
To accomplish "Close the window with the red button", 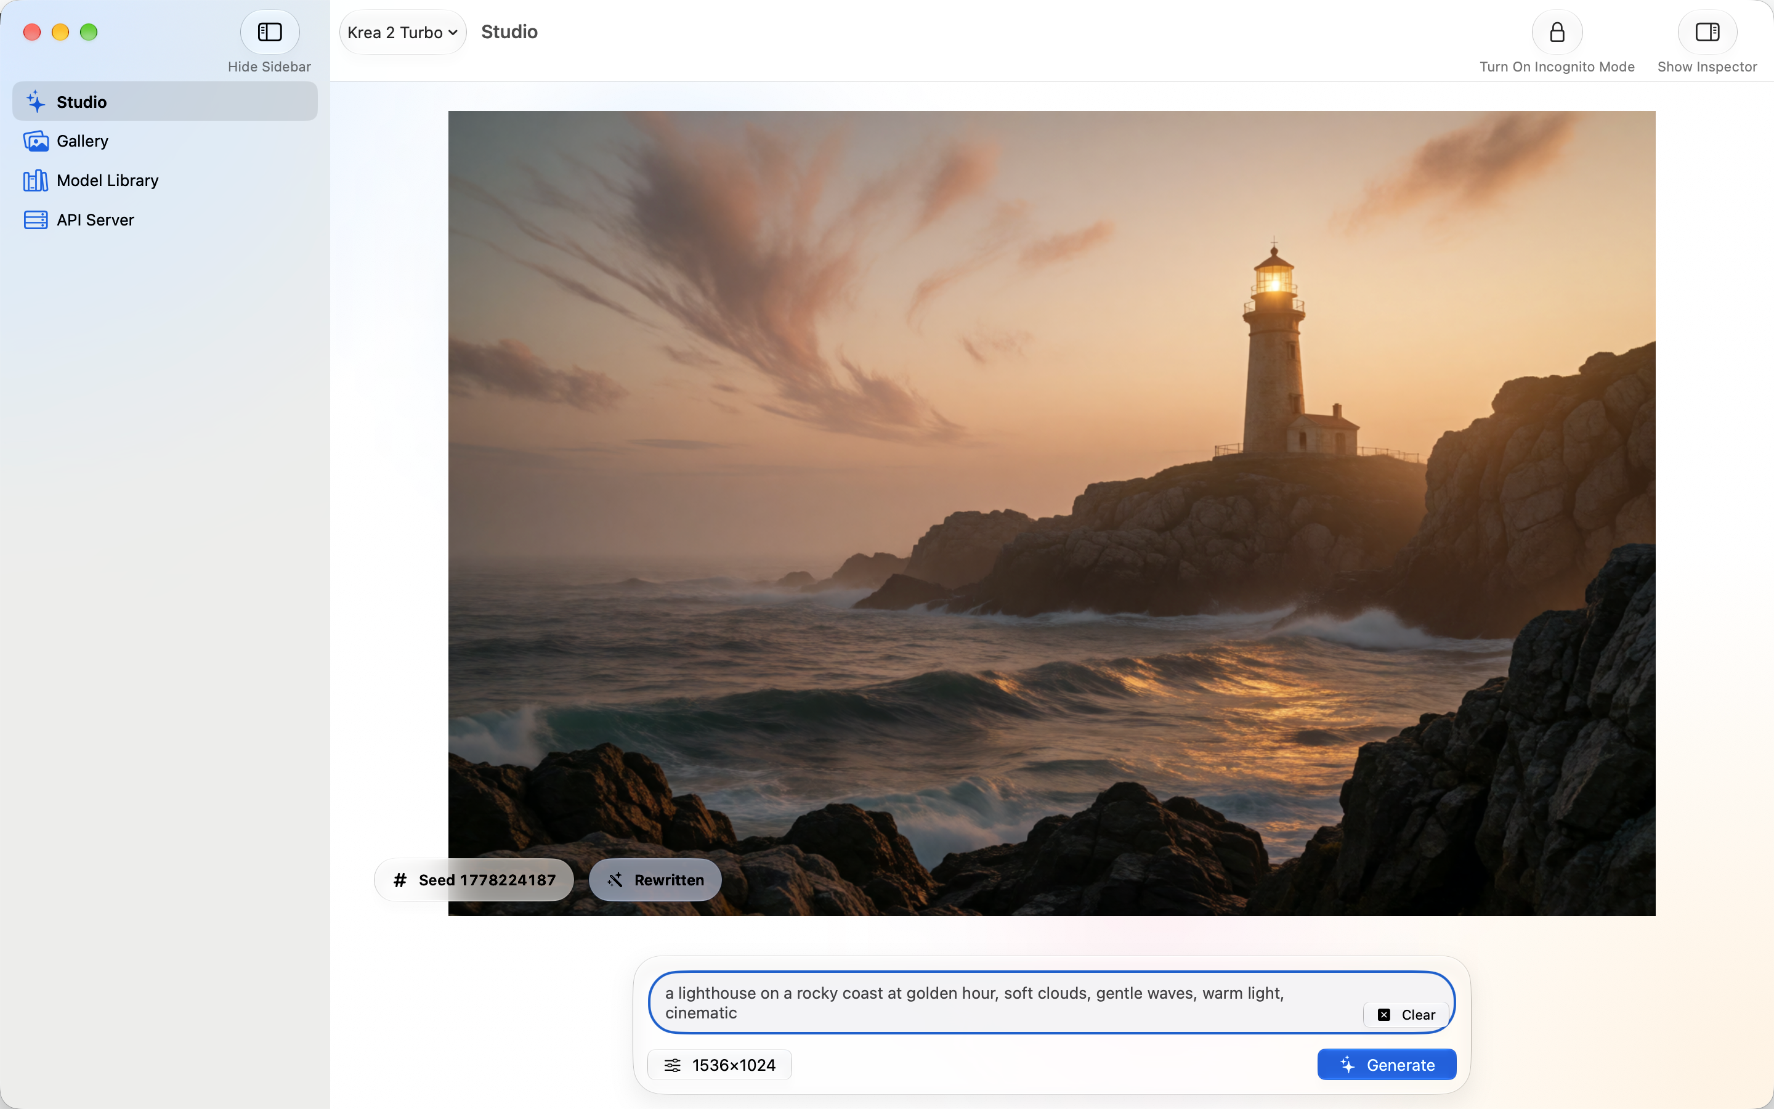I will click(x=32, y=32).
